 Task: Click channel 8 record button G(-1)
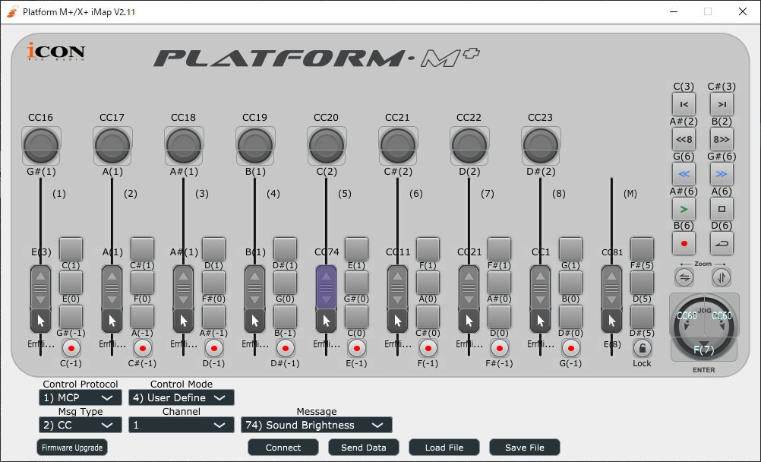point(571,348)
